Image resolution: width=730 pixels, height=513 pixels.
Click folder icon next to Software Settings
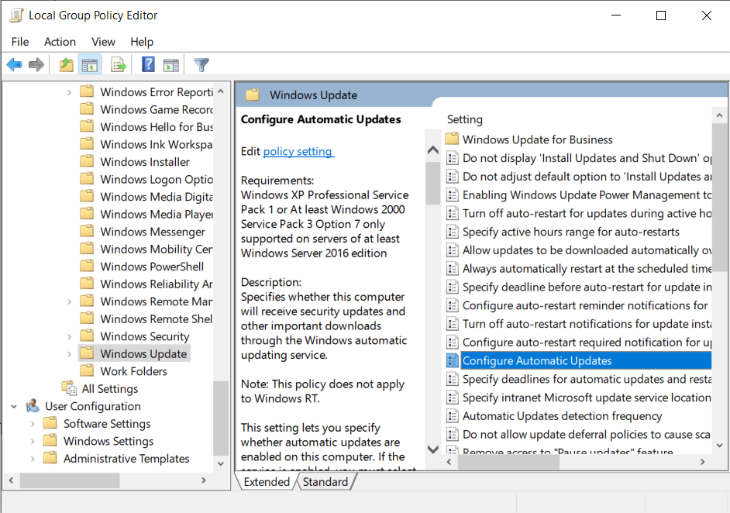point(50,422)
